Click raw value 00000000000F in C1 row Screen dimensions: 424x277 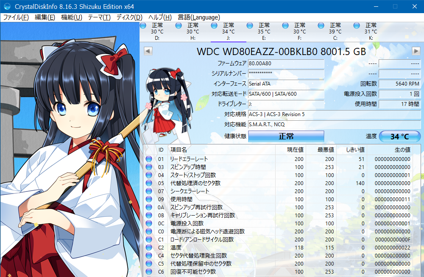click(393, 239)
